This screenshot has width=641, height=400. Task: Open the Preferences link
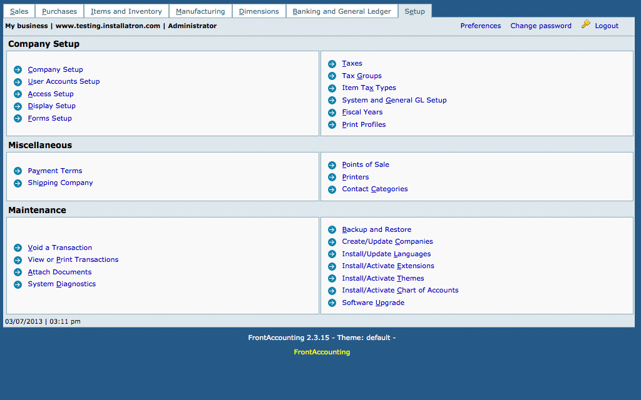[480, 26]
